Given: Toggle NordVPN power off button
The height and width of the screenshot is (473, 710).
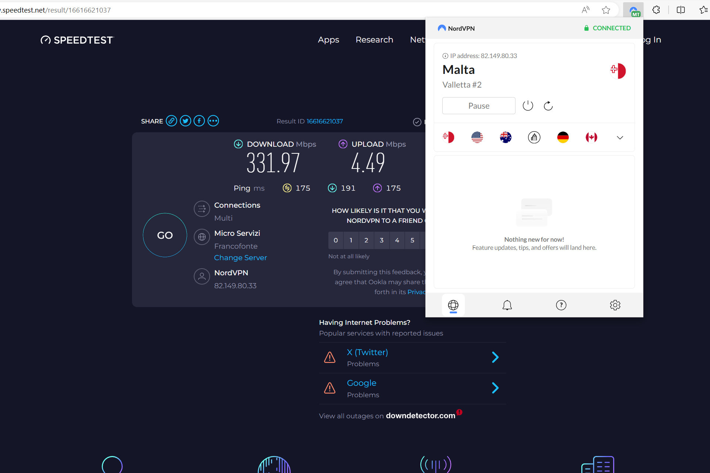Looking at the screenshot, I should (528, 106).
